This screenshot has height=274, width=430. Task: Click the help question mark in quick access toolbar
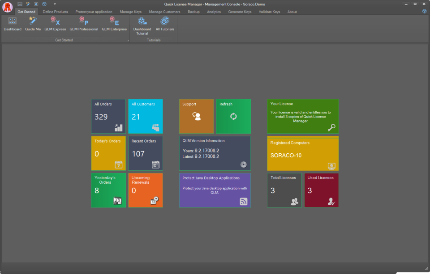coord(44,4)
